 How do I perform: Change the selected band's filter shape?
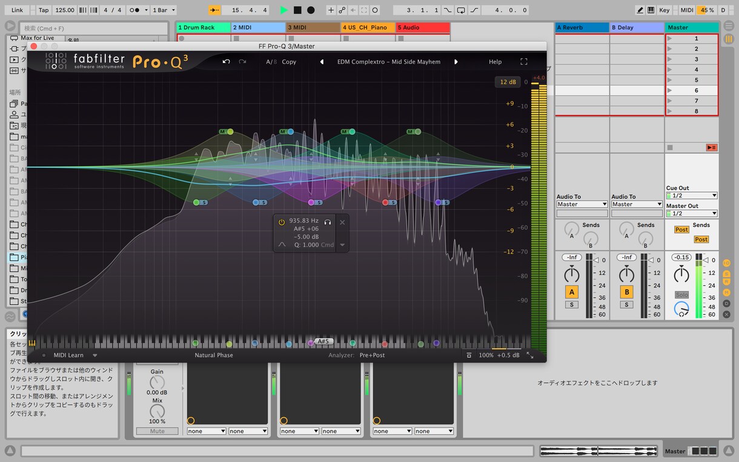[282, 245]
